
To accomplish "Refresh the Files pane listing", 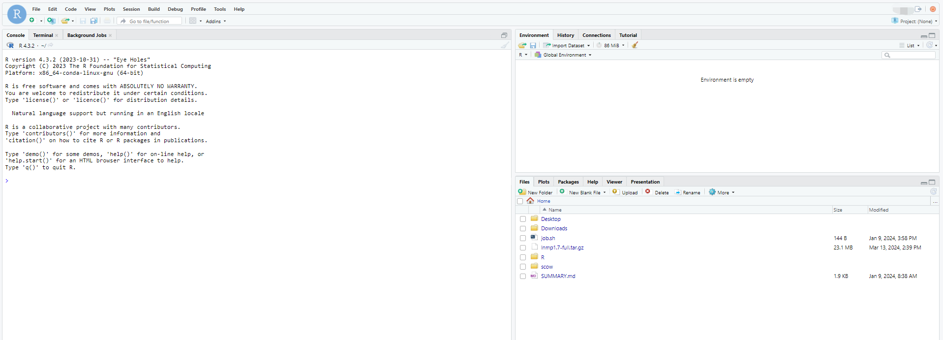I will (x=933, y=192).
